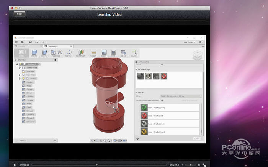Open the Construct plane tool

point(81,52)
